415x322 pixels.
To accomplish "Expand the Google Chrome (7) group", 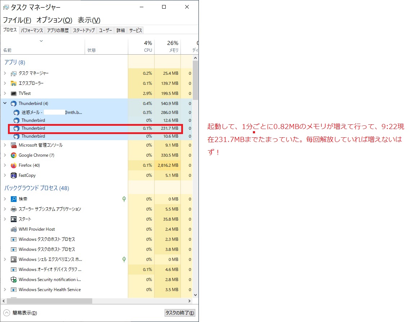I will pyautogui.click(x=5, y=155).
